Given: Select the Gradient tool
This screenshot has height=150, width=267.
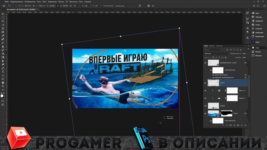Looking at the screenshot, I should [x=3, y=57].
